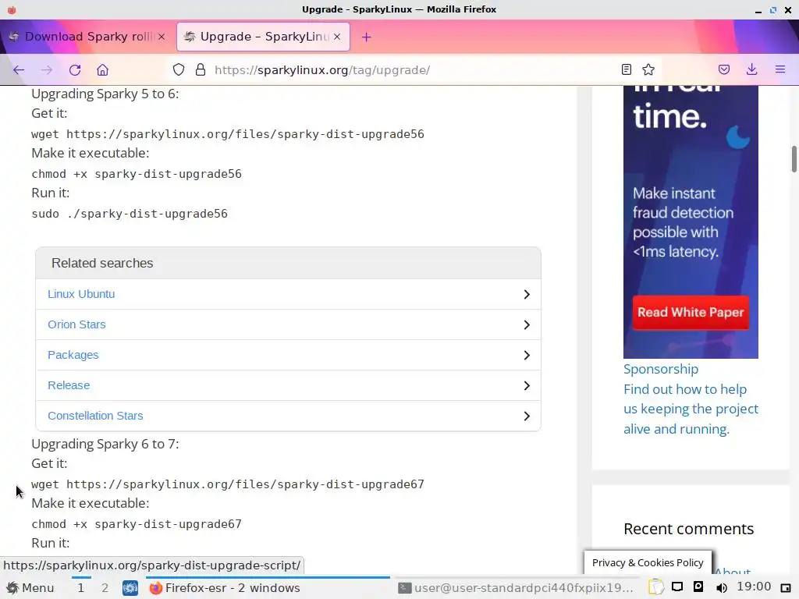Image resolution: width=799 pixels, height=599 pixels.
Task: Open the tracking protection shield icon
Action: point(179,69)
